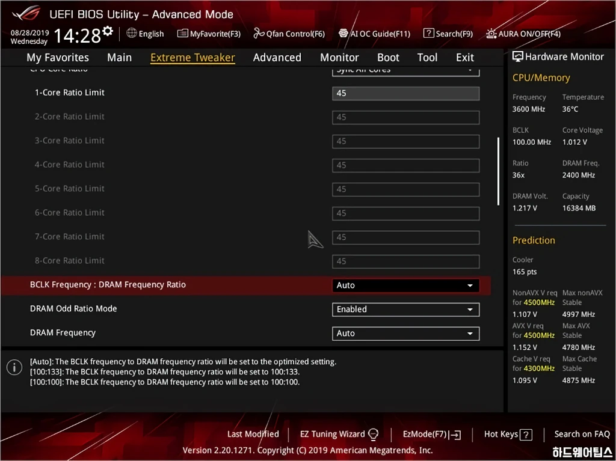Viewport: 616px width, 461px height.
Task: Click the Search(F9) question mark icon
Action: pos(428,34)
